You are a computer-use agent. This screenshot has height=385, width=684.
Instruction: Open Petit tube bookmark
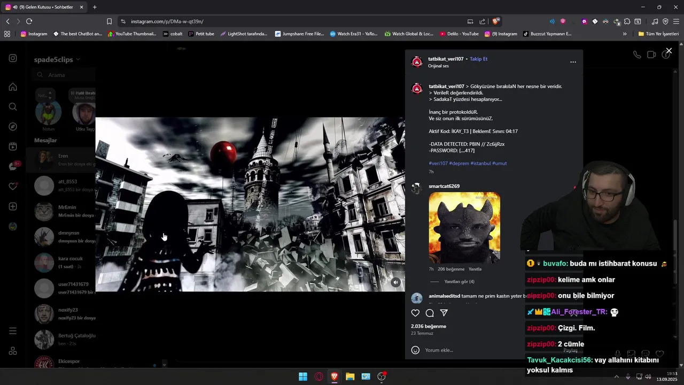coord(200,34)
